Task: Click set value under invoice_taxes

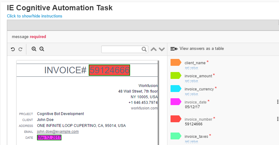Action: click(x=191, y=141)
